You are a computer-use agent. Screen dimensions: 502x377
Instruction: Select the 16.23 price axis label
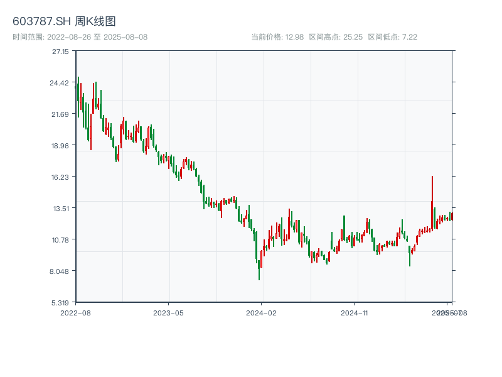(x=60, y=177)
